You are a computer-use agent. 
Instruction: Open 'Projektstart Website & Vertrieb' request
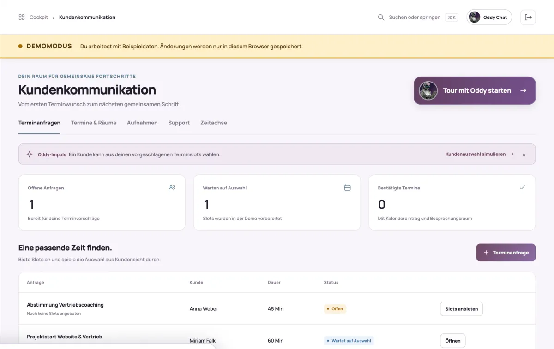click(65, 337)
